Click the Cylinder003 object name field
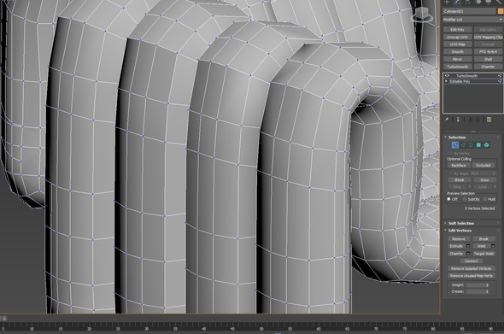The height and width of the screenshot is (334, 504). click(x=469, y=11)
